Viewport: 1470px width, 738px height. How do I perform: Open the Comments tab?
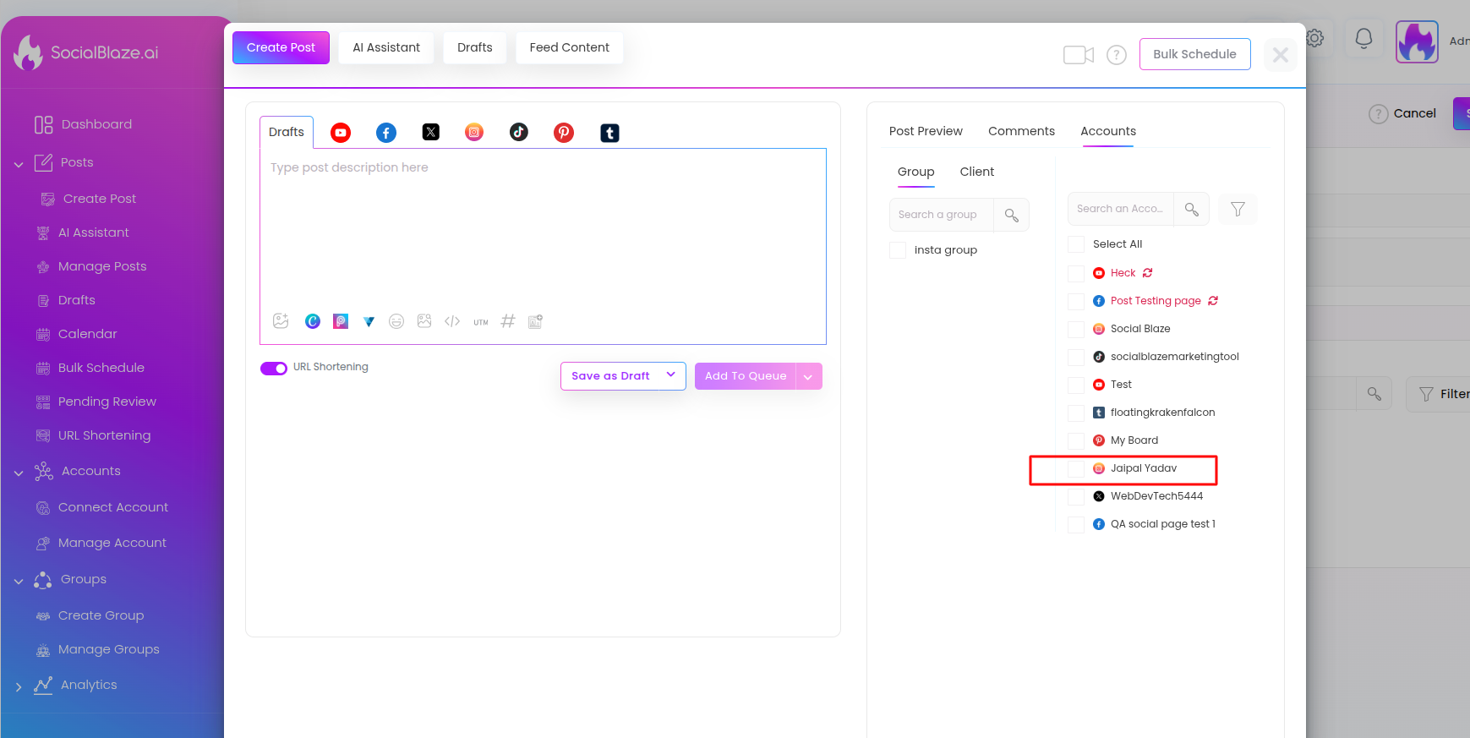coord(1021,131)
